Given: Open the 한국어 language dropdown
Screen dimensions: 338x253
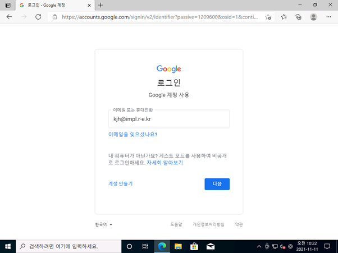Looking at the screenshot, I should pos(104,224).
